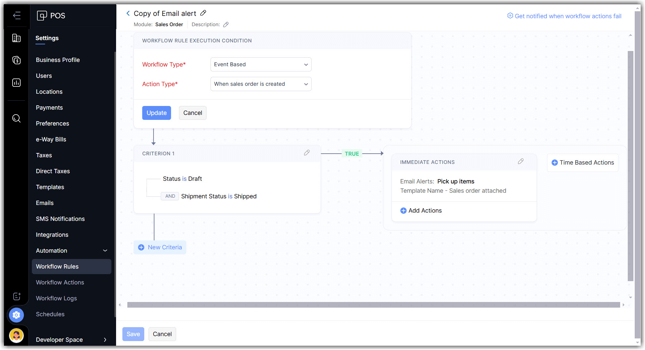Go back using the left chevron arrow
The image size is (645, 350).
coord(128,13)
